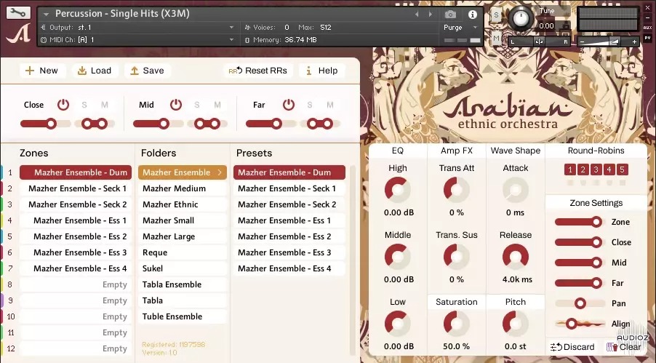Click the Saturation knob

click(x=457, y=324)
